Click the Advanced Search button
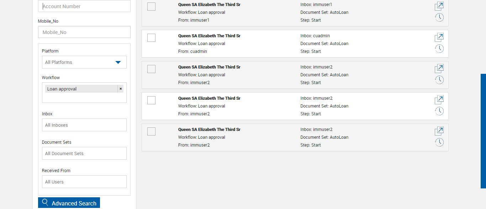 click(x=69, y=203)
